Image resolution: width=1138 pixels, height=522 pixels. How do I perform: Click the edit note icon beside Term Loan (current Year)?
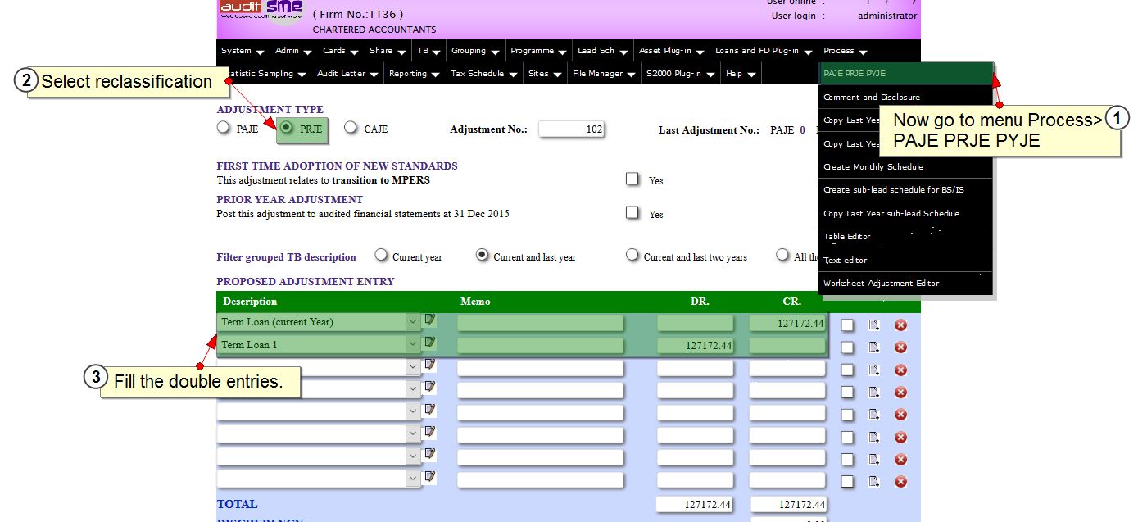tap(430, 320)
